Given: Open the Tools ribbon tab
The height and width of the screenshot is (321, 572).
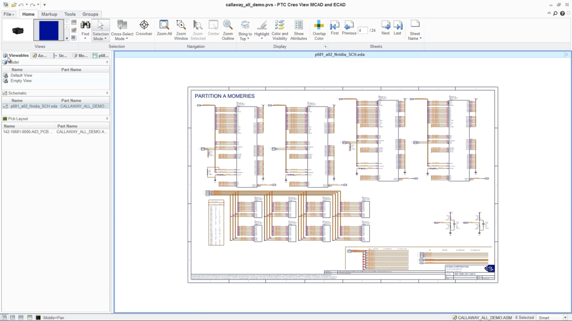Looking at the screenshot, I should (x=70, y=14).
